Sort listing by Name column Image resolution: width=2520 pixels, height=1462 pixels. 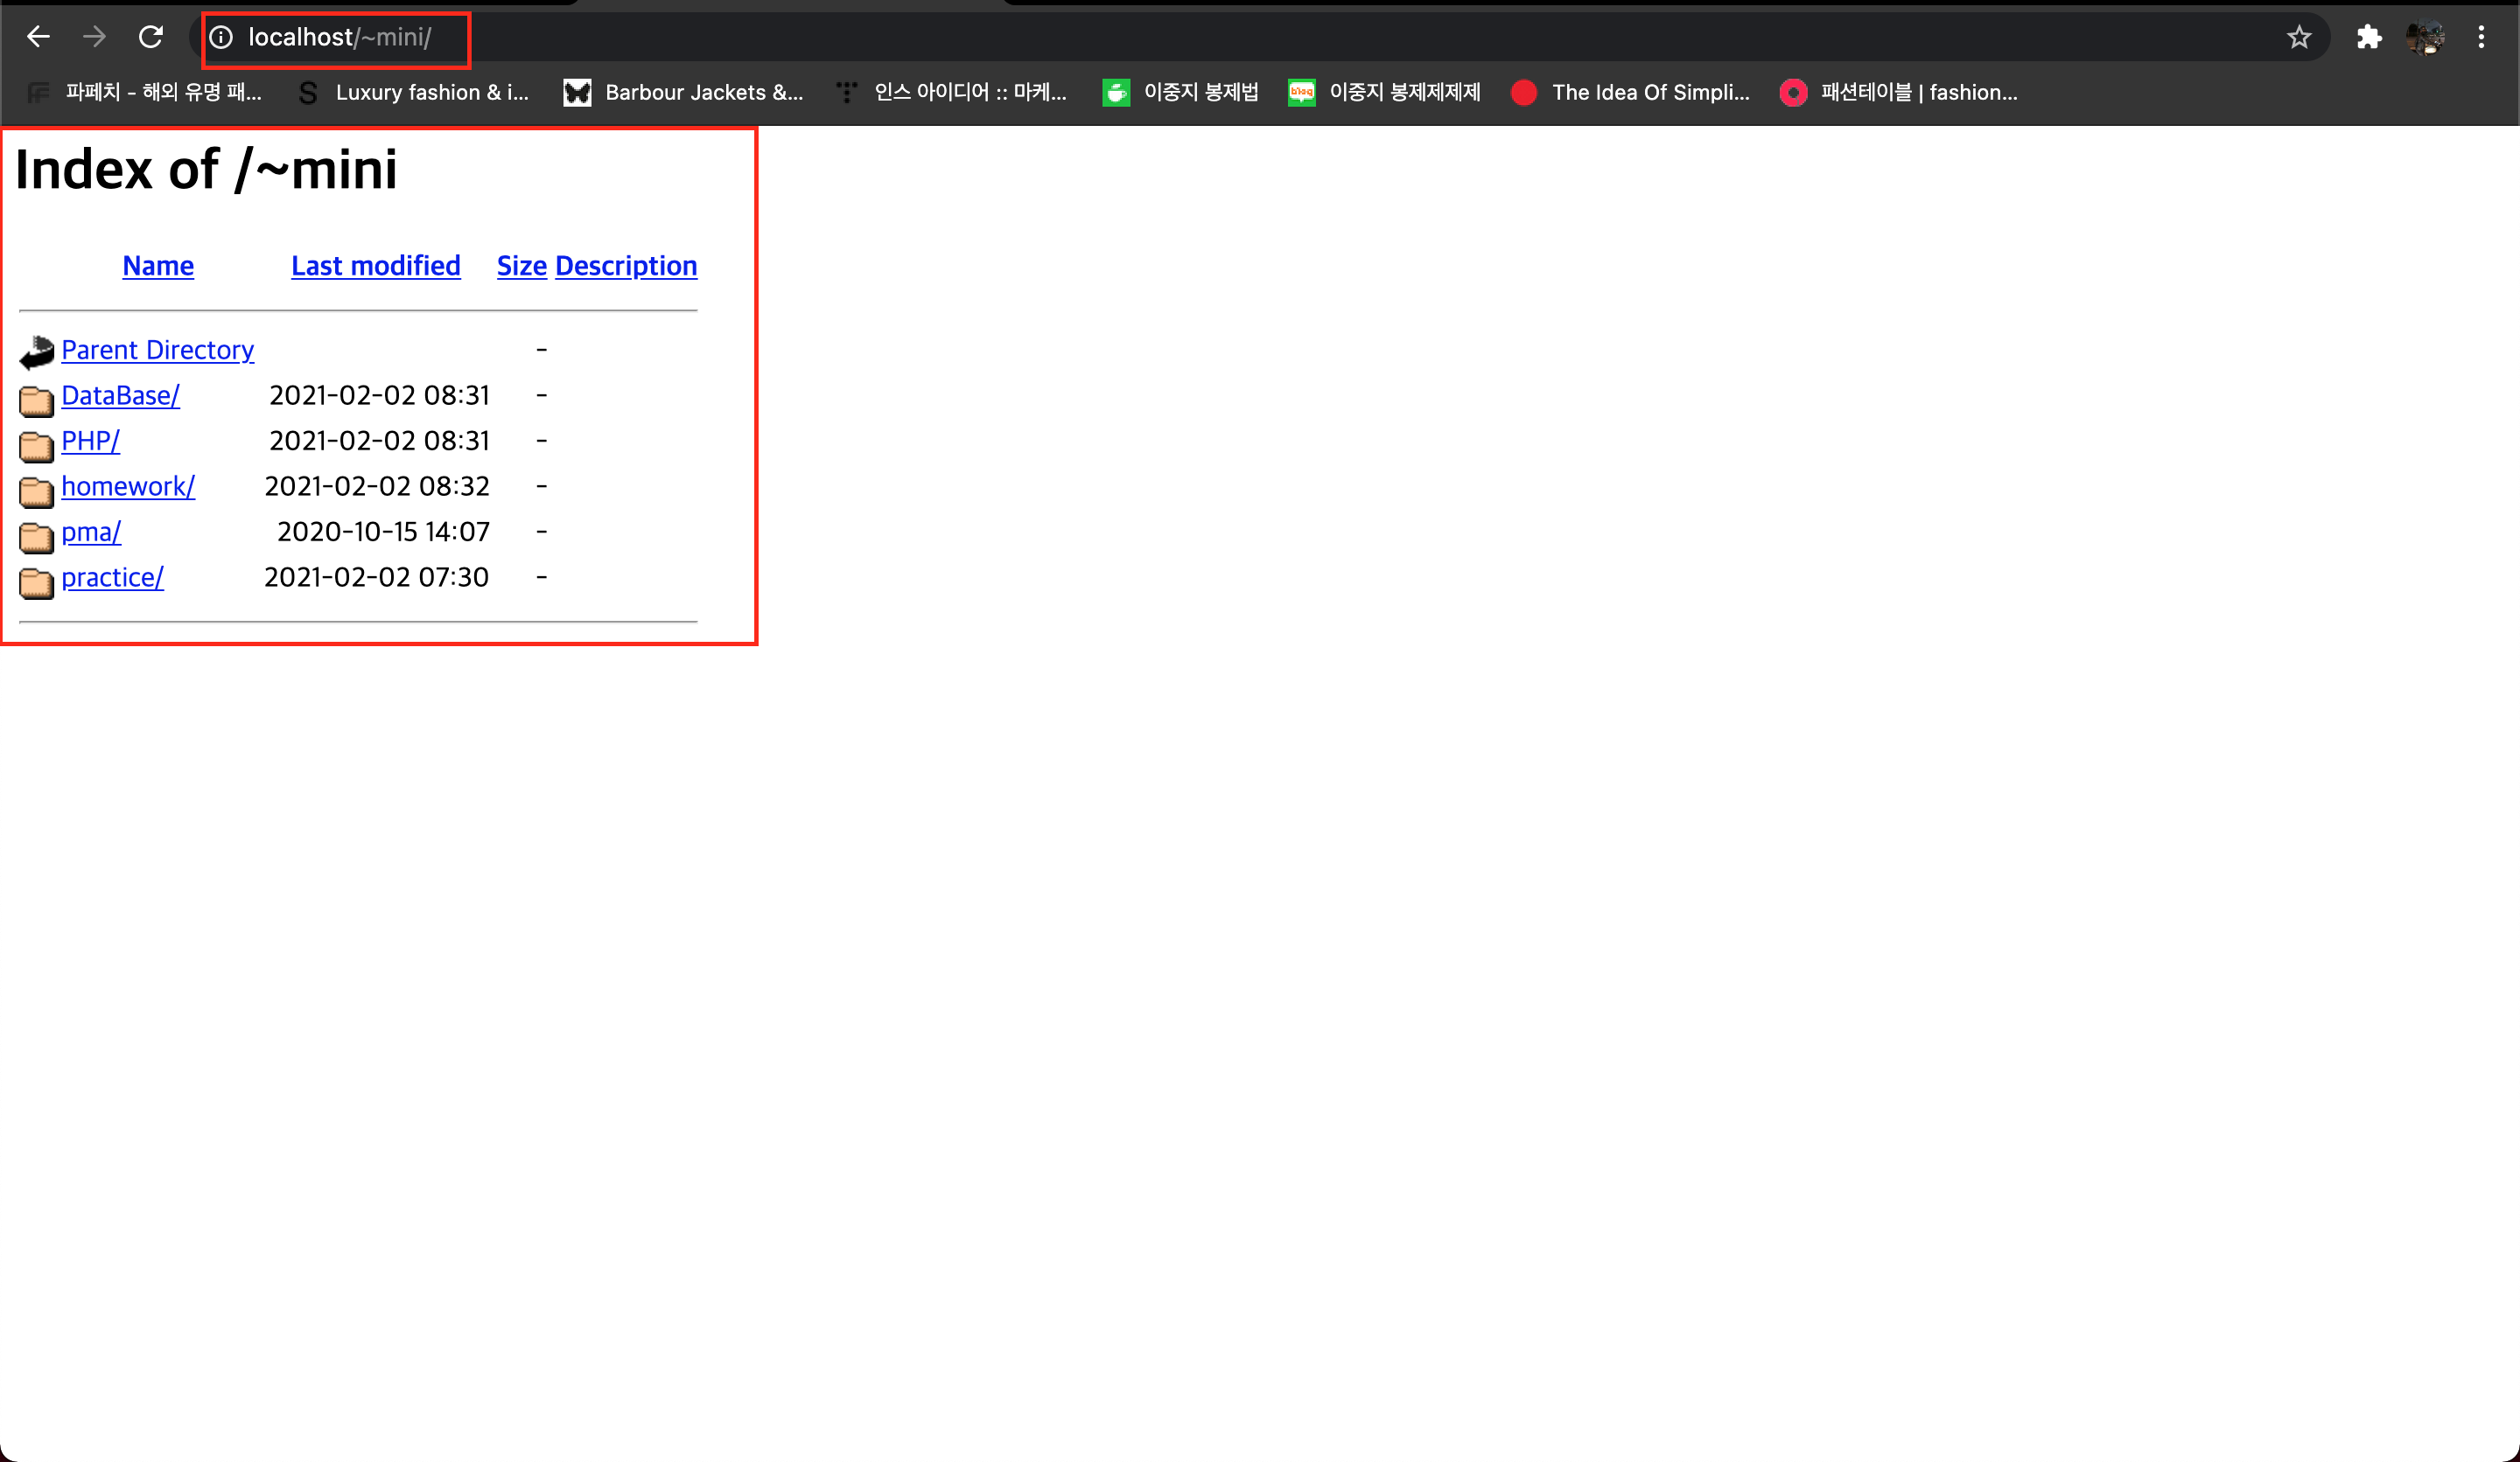(158, 266)
